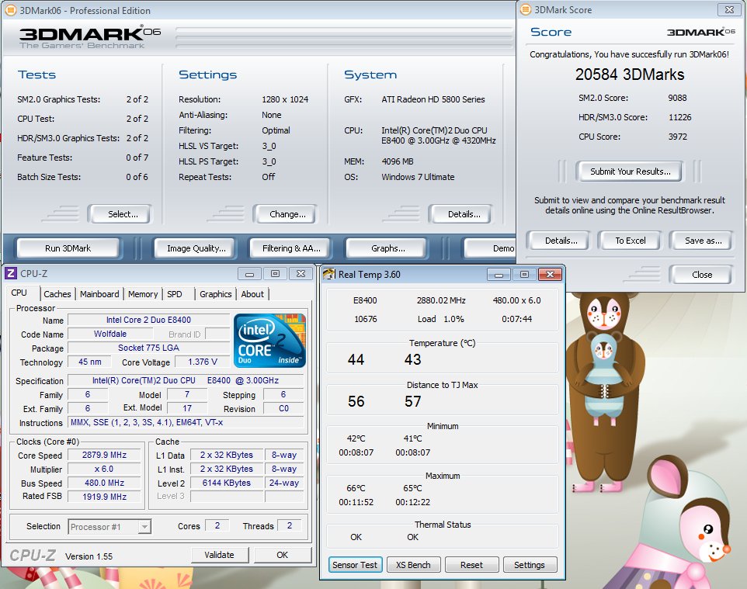Click Change under Settings section
The height and width of the screenshot is (589, 747).
click(287, 213)
